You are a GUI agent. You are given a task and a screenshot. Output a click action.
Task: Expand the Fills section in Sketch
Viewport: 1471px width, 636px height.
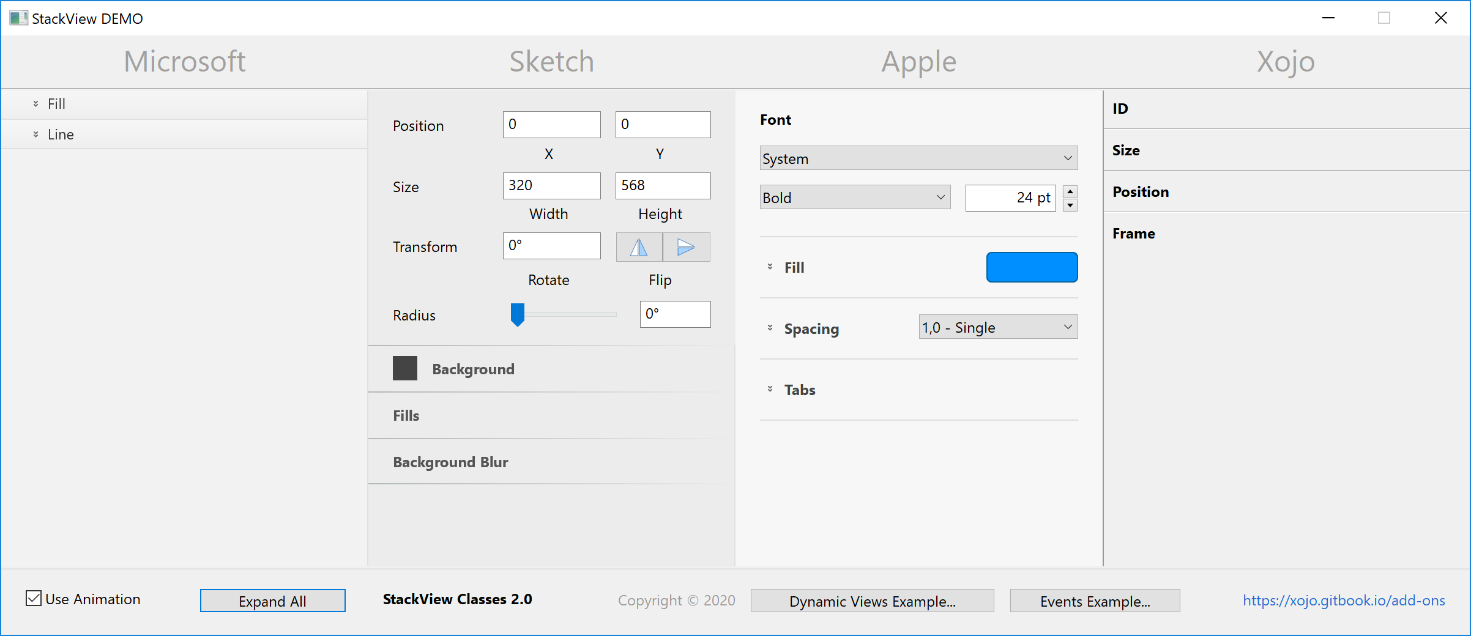pyautogui.click(x=551, y=415)
